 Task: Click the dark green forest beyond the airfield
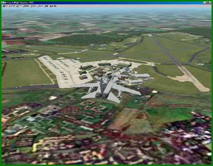[x=84, y=40]
